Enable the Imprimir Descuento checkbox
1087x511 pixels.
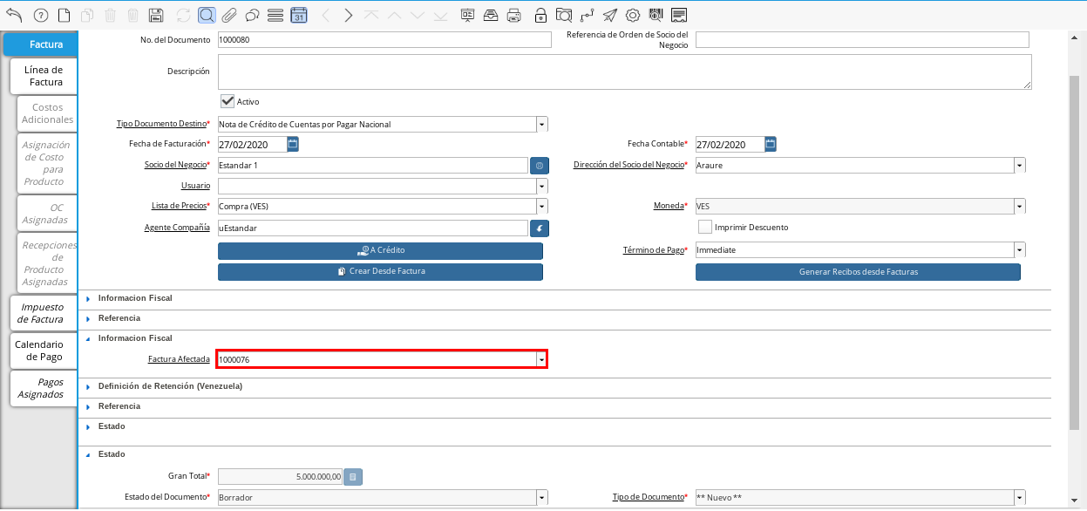click(705, 227)
